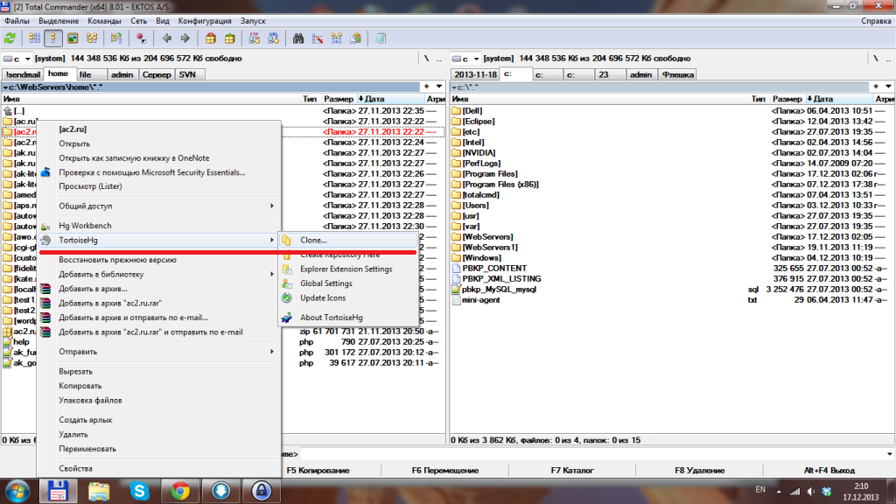Click F7 Каталог button
896x504 pixels.
point(572,470)
